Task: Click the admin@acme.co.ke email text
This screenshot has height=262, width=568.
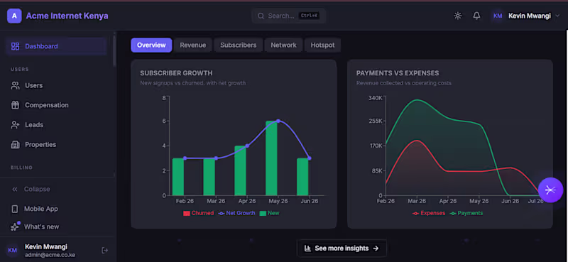Action: pyautogui.click(x=50, y=255)
